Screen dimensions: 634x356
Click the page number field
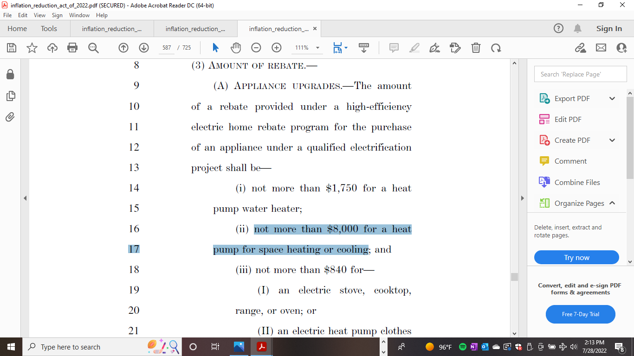click(x=167, y=48)
